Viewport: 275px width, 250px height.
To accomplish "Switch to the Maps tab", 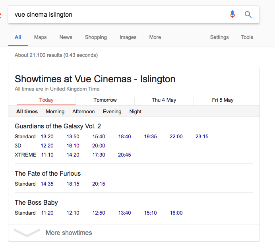I will click(41, 37).
